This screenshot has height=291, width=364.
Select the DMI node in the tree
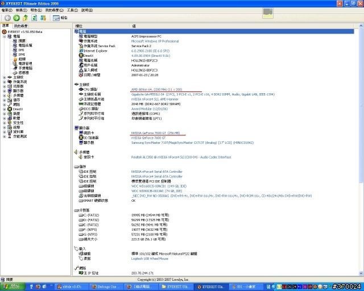pos(22,50)
